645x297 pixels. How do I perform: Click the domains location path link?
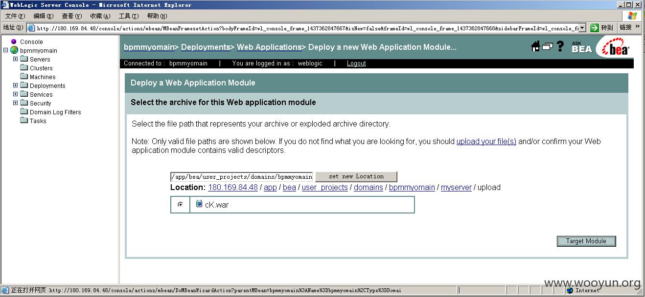[x=369, y=188]
